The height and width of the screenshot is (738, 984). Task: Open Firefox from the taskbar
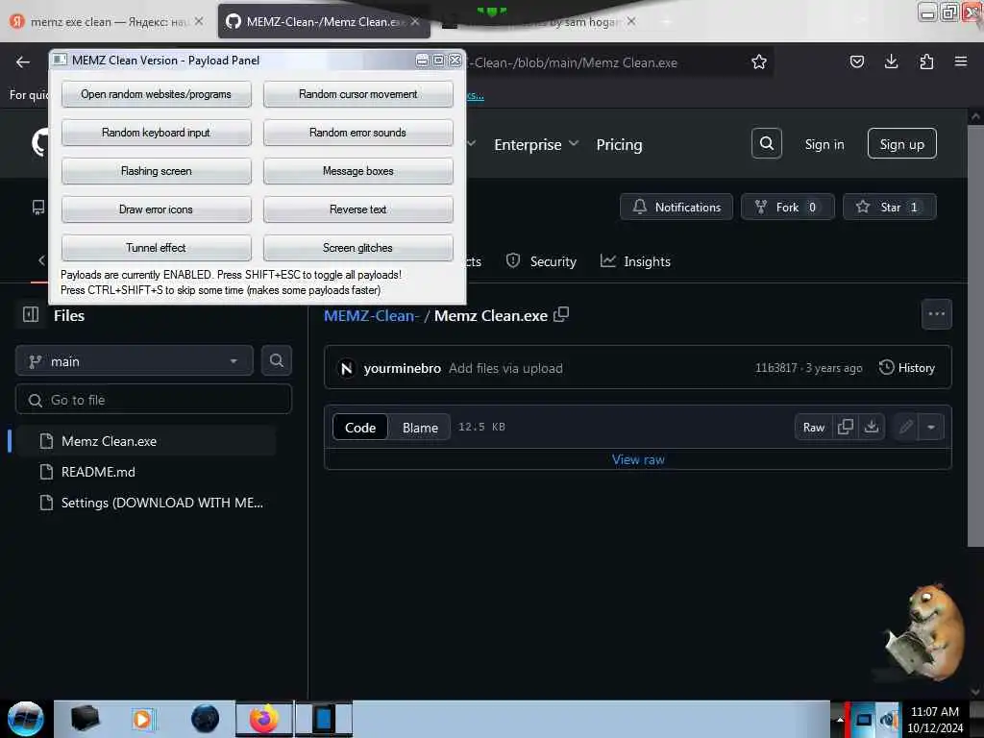pyautogui.click(x=263, y=719)
